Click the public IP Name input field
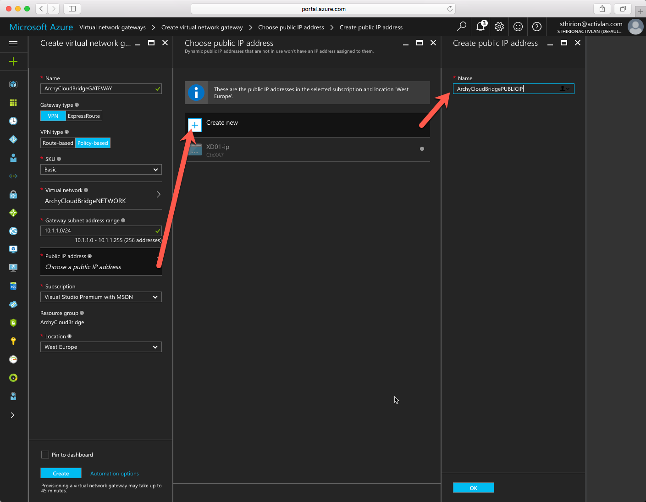 (x=513, y=89)
